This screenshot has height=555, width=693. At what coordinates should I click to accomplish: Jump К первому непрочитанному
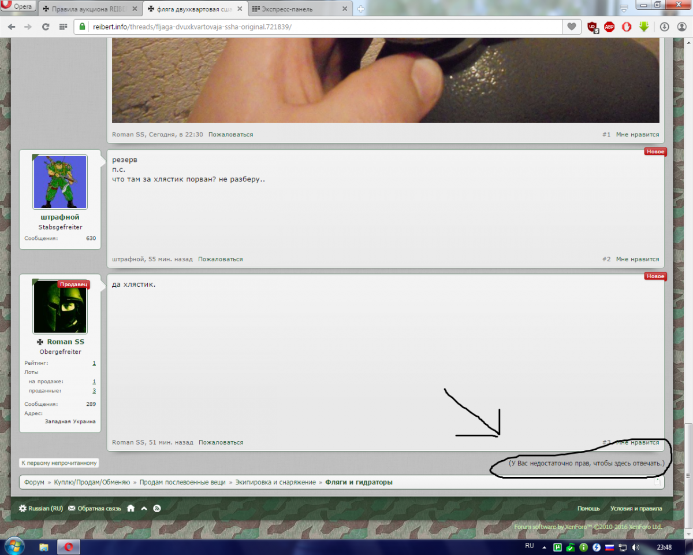click(x=59, y=463)
